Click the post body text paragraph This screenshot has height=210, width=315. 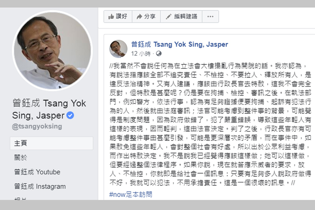tap(210, 124)
